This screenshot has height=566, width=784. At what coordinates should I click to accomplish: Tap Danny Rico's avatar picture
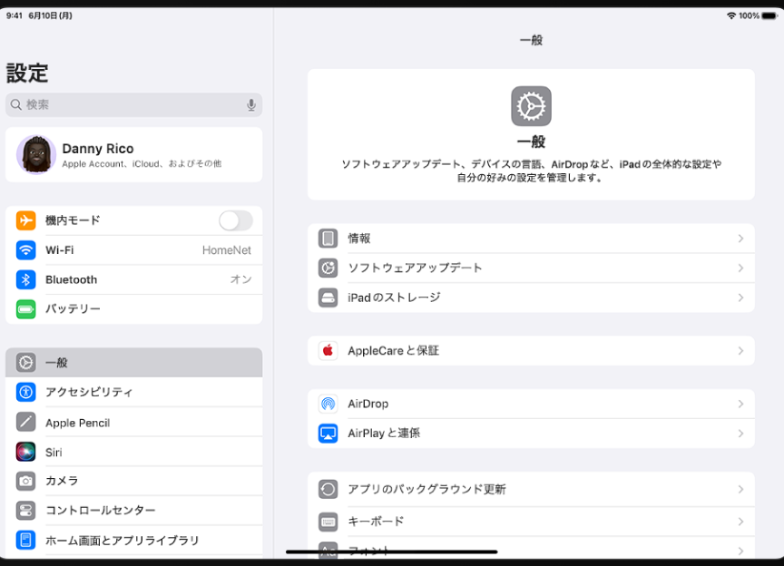pos(36,154)
